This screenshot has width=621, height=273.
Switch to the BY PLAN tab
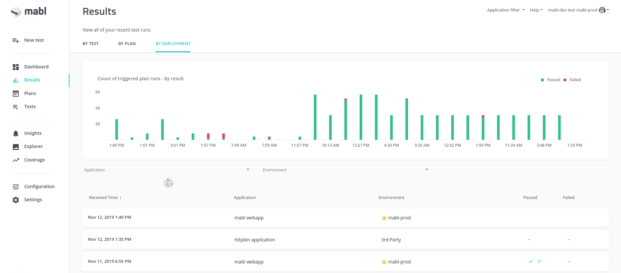coord(127,44)
